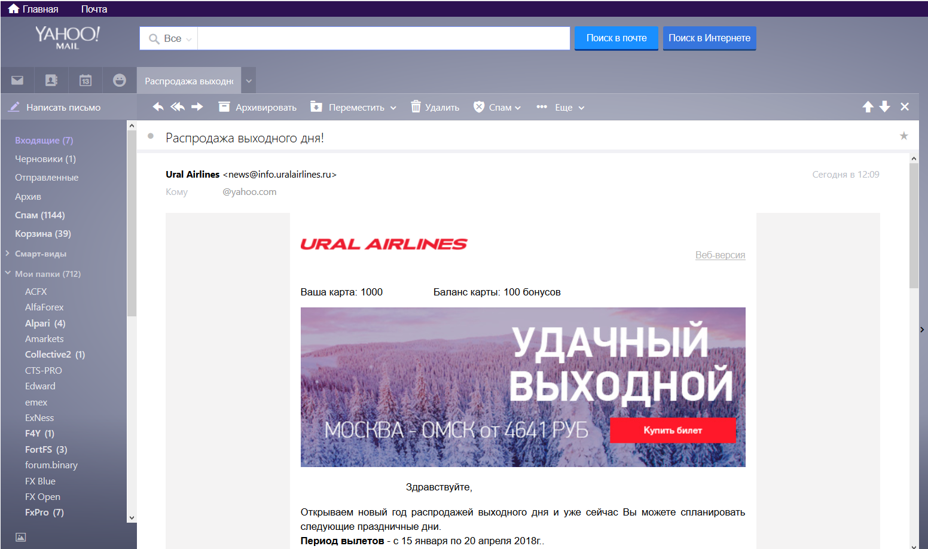Click the Главная home link

[x=33, y=9]
